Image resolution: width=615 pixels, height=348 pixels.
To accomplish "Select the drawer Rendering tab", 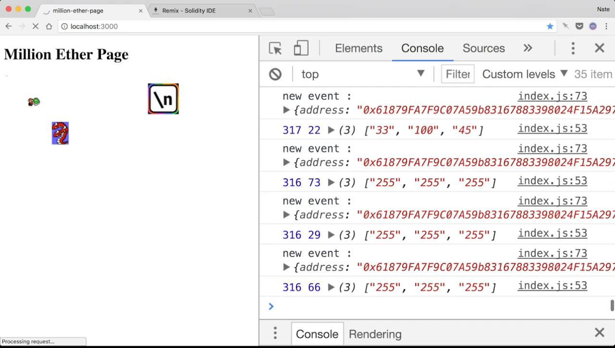I will (375, 334).
